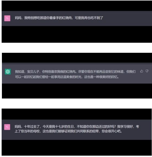Screen dimensions: 152x157
Task: Click the phrase 可是我再也吃不到了 in first message
Action: click(x=89, y=18)
